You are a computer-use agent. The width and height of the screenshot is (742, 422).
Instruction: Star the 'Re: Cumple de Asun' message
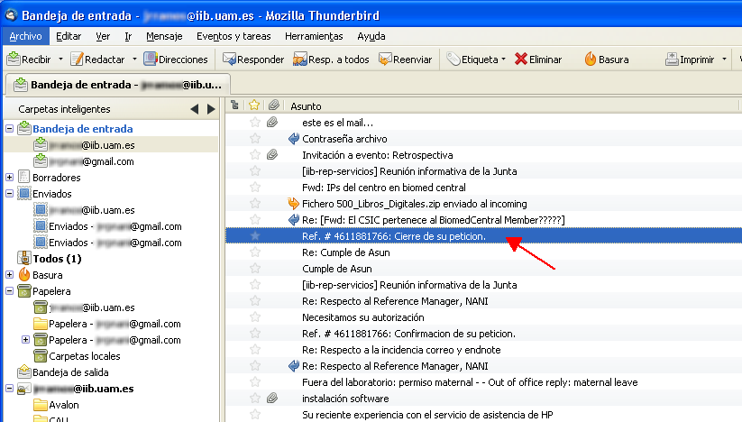pos(255,252)
